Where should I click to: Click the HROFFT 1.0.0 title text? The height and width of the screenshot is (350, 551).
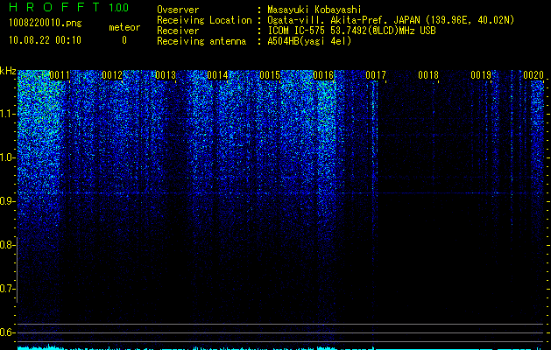68,7
